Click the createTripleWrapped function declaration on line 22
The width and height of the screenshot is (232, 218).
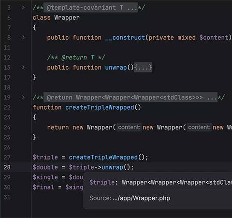click(x=100, y=107)
